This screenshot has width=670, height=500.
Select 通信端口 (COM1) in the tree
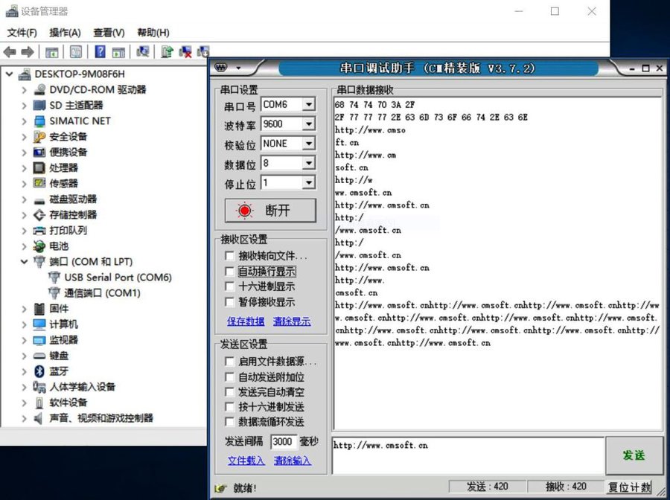tap(102, 293)
